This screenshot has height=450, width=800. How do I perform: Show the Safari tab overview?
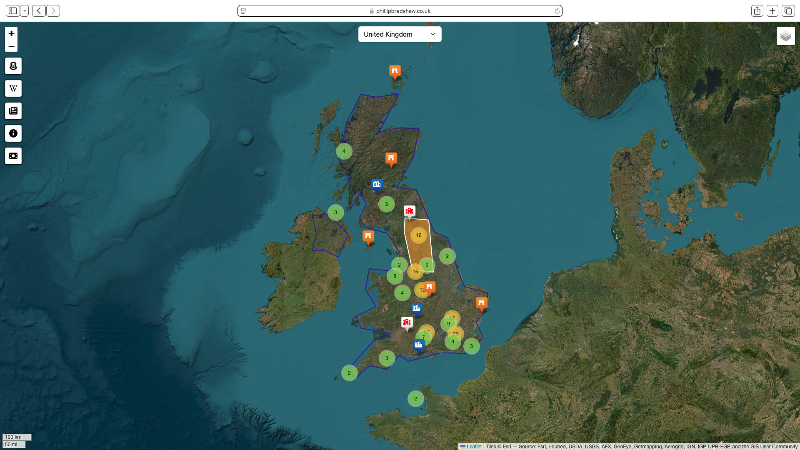tap(788, 11)
